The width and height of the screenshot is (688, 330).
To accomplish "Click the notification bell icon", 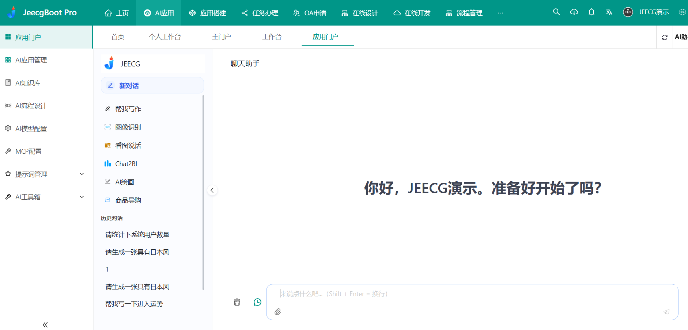I will tap(591, 12).
